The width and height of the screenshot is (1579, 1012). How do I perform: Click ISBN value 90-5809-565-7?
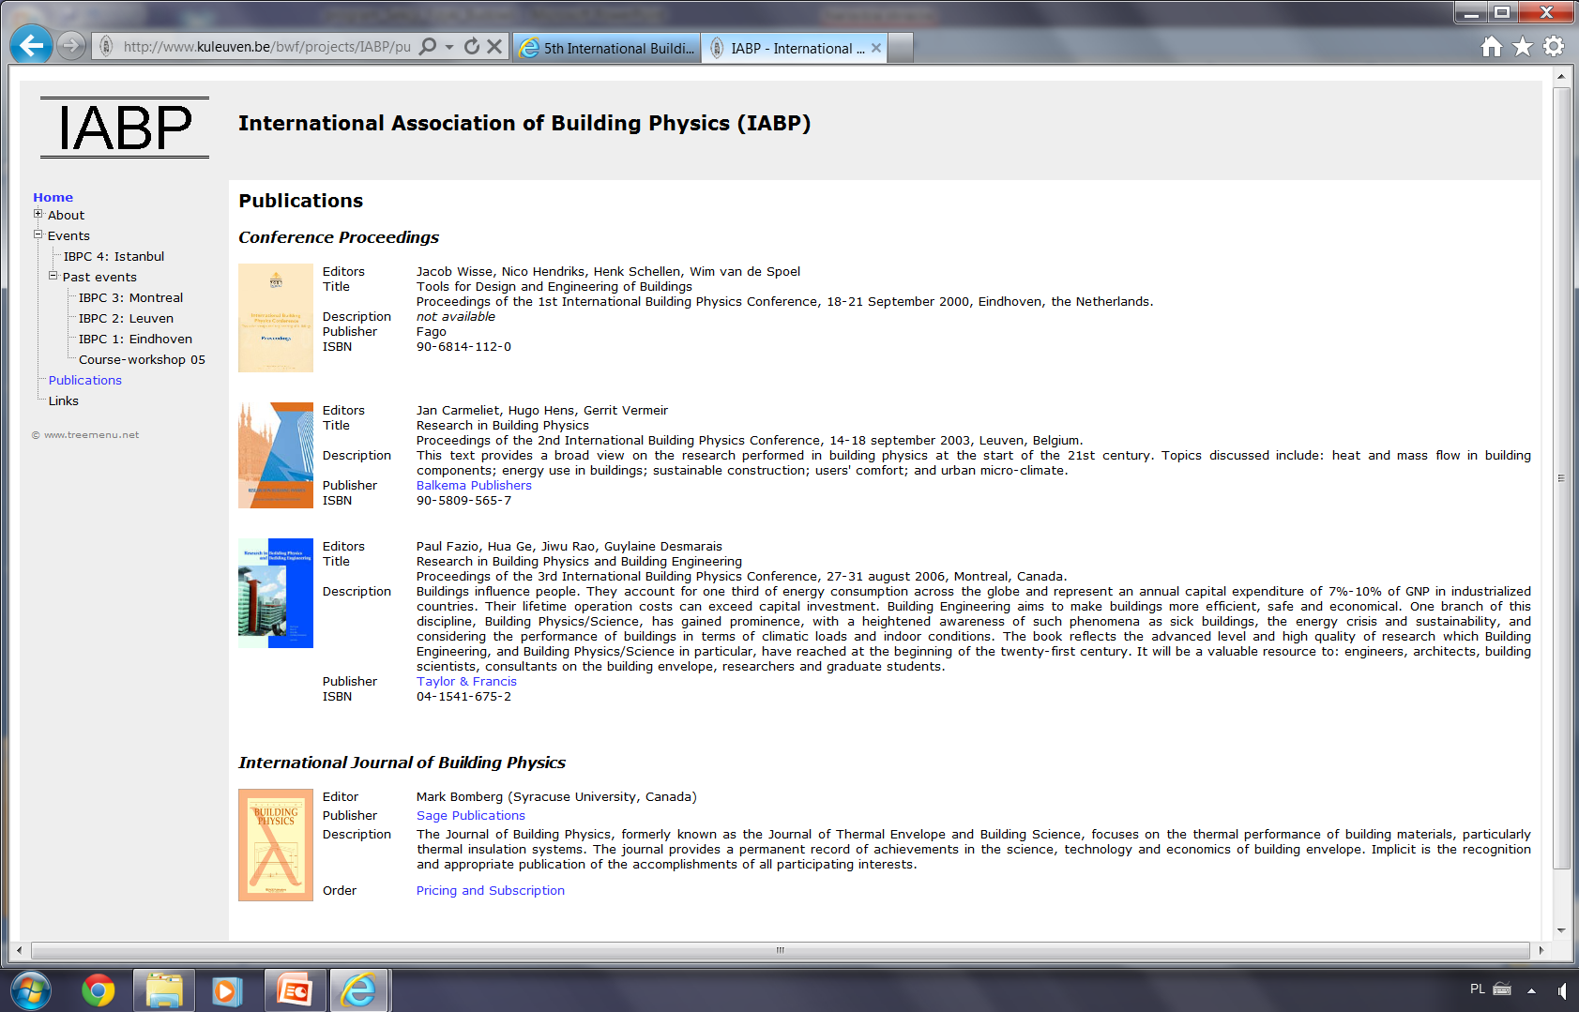(x=463, y=500)
